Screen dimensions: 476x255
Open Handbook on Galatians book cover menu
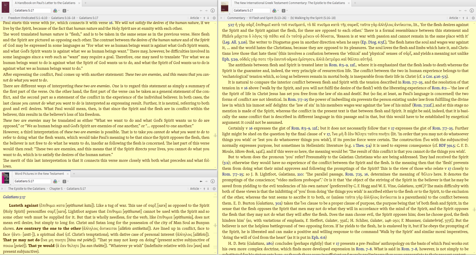pyautogui.click(x=5, y=7)
